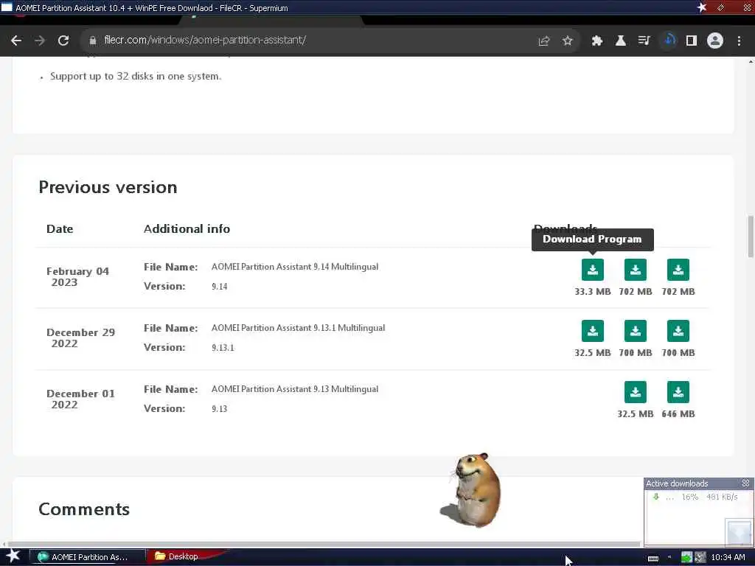
Task: Download version 9.14 33.3 MB program
Action: 593,270
